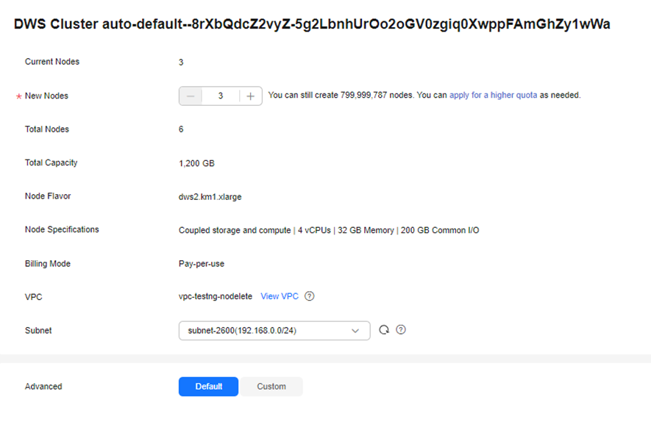Click the vpc-testng-nodelete VPC name
The image size is (651, 422).
[216, 296]
